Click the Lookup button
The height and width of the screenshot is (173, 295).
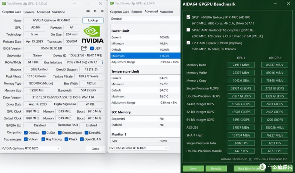point(93,20)
